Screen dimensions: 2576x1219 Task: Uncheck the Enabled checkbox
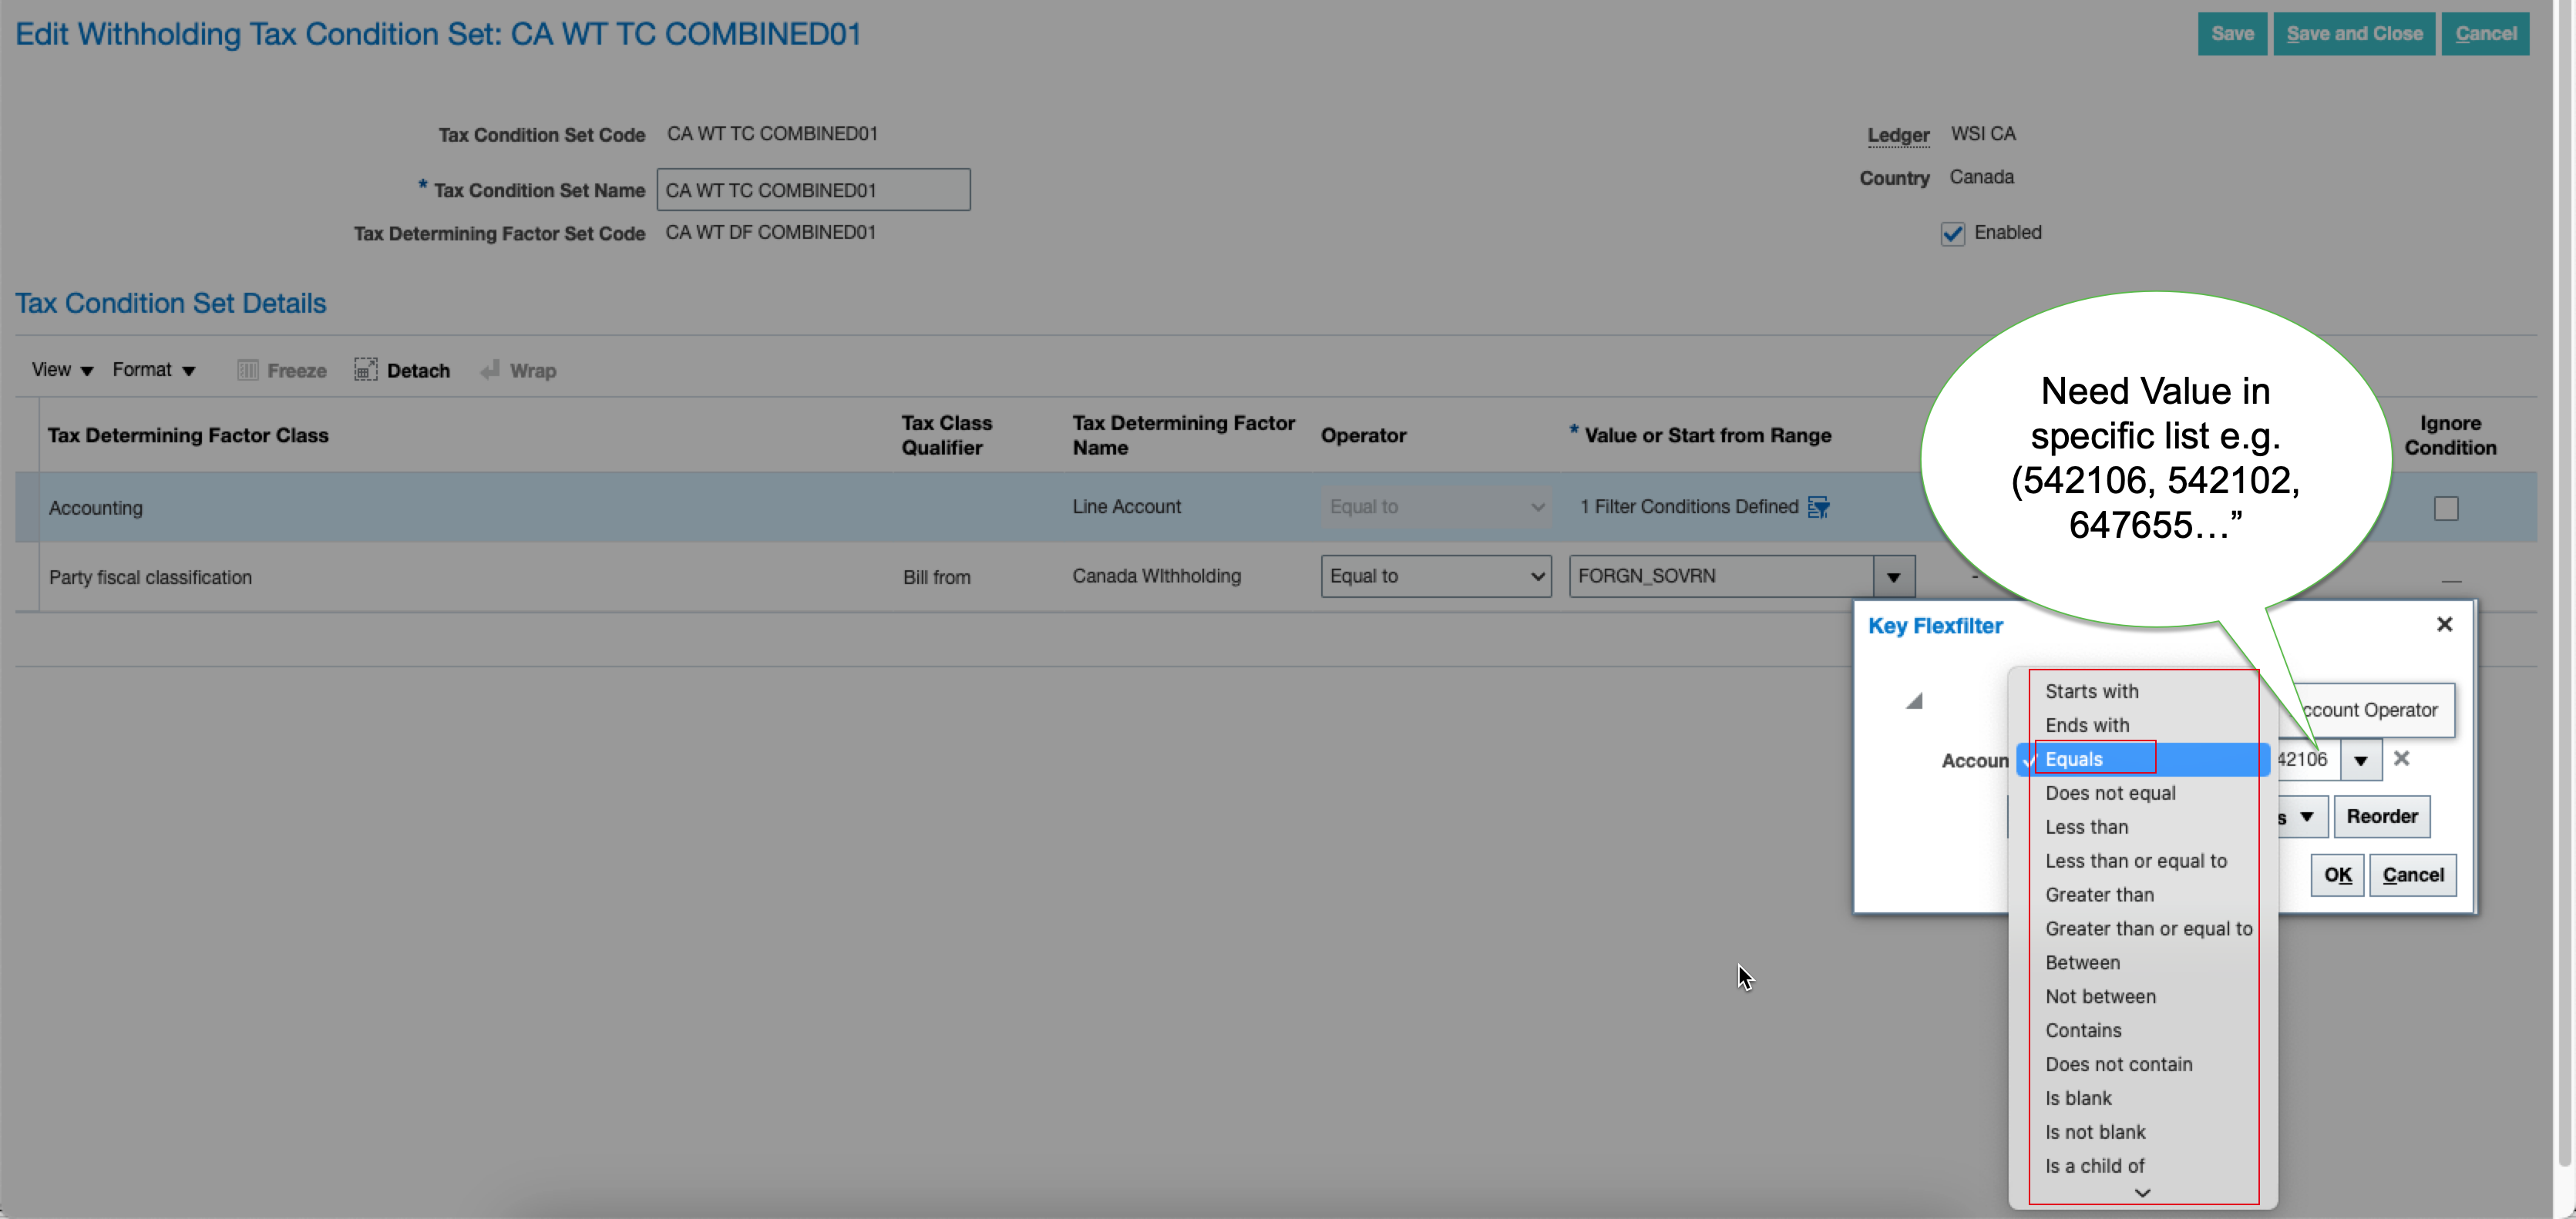click(x=1952, y=233)
